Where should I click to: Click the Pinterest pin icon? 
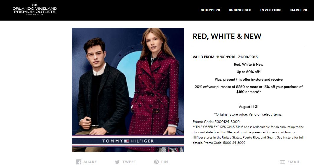click(x=156, y=162)
